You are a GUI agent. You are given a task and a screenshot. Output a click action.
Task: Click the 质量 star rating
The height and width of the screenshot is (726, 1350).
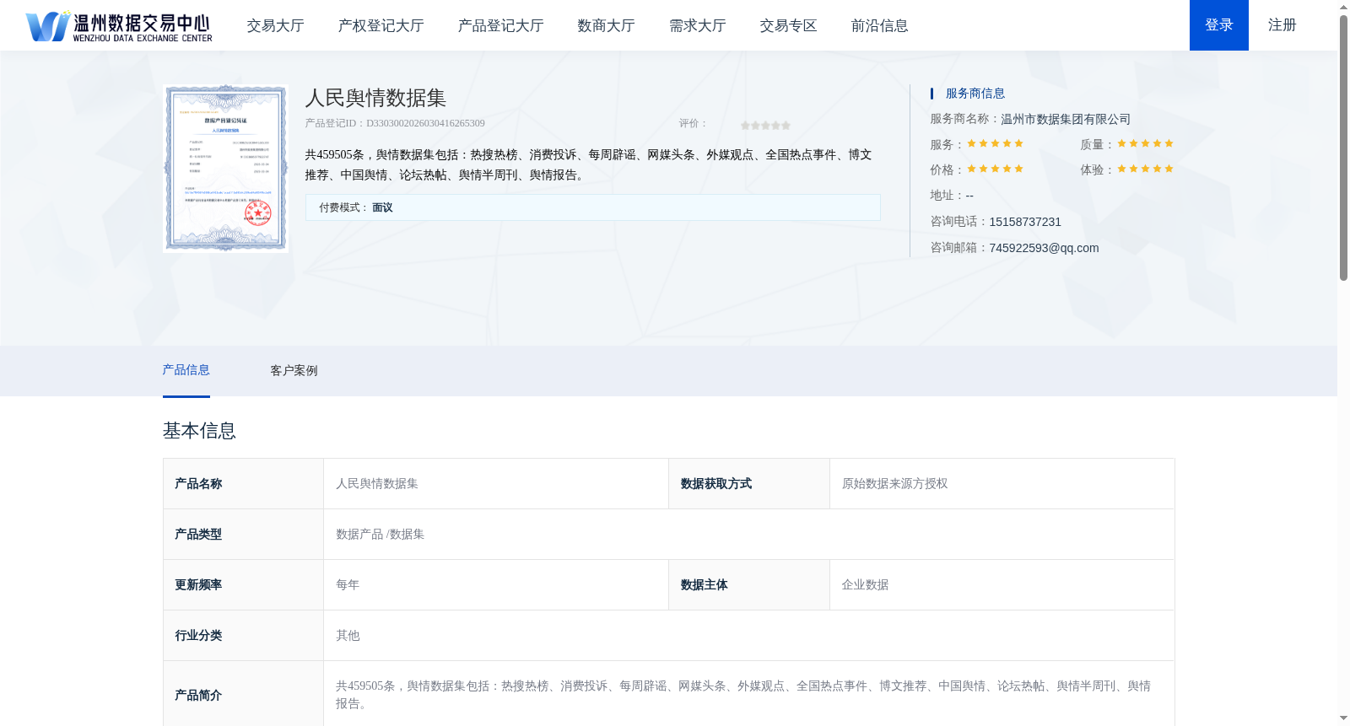pyautogui.click(x=1145, y=143)
